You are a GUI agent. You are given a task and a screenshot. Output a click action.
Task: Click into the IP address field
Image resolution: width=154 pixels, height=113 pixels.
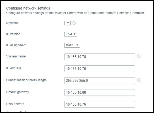click(x=99, y=69)
